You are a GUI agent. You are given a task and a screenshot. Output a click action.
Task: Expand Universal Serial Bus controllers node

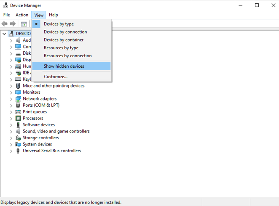point(11,151)
